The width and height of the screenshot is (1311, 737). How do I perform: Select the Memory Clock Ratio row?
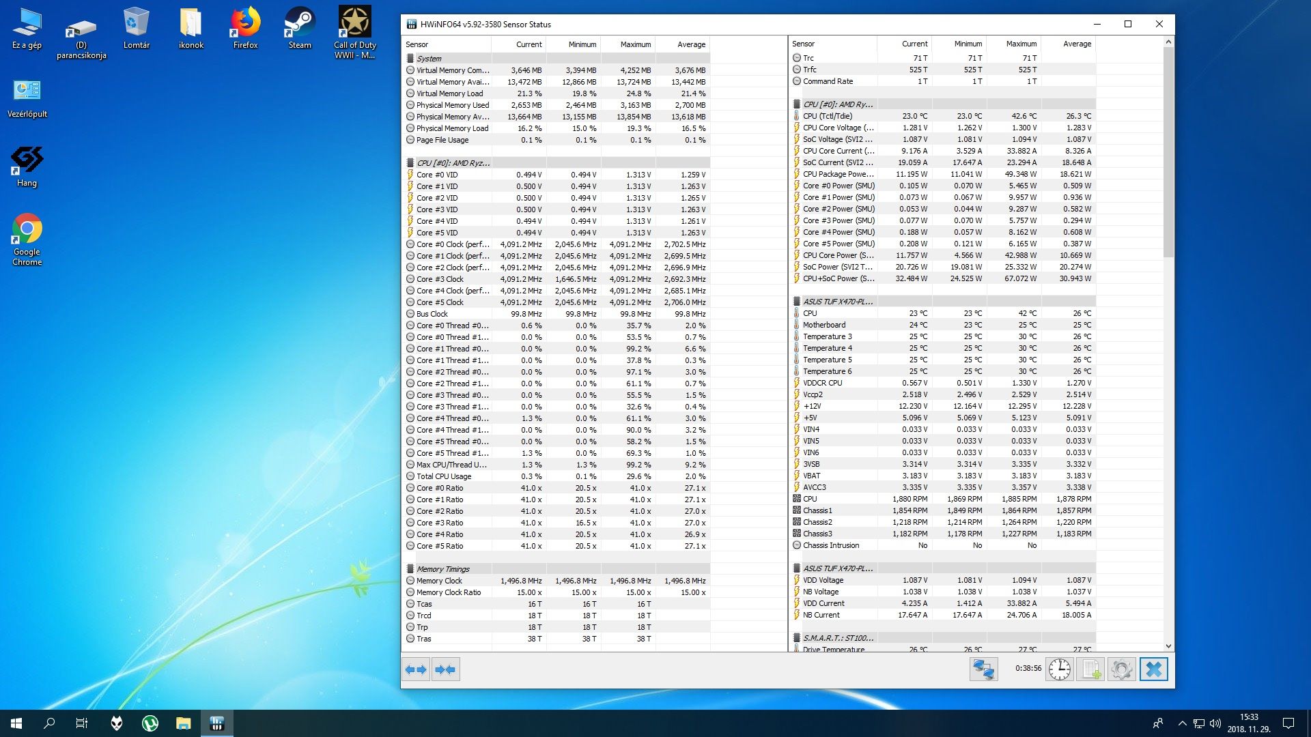pos(557,592)
